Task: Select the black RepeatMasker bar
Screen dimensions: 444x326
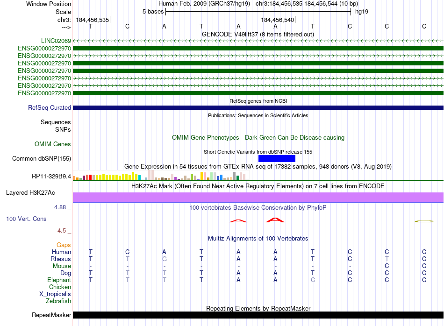Action: click(258, 315)
